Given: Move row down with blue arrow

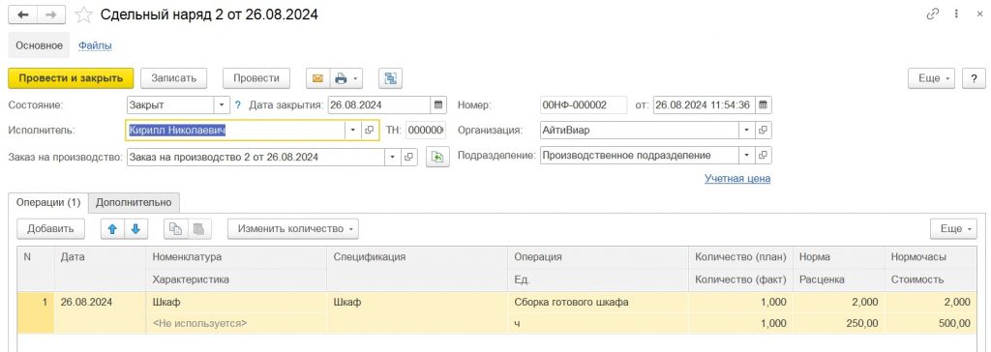Looking at the screenshot, I should click(135, 229).
